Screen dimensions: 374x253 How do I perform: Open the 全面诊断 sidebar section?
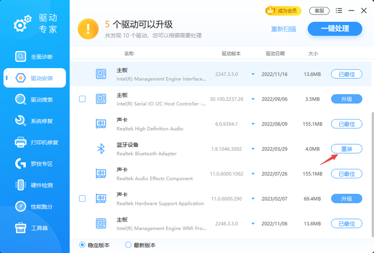pyautogui.click(x=35, y=56)
